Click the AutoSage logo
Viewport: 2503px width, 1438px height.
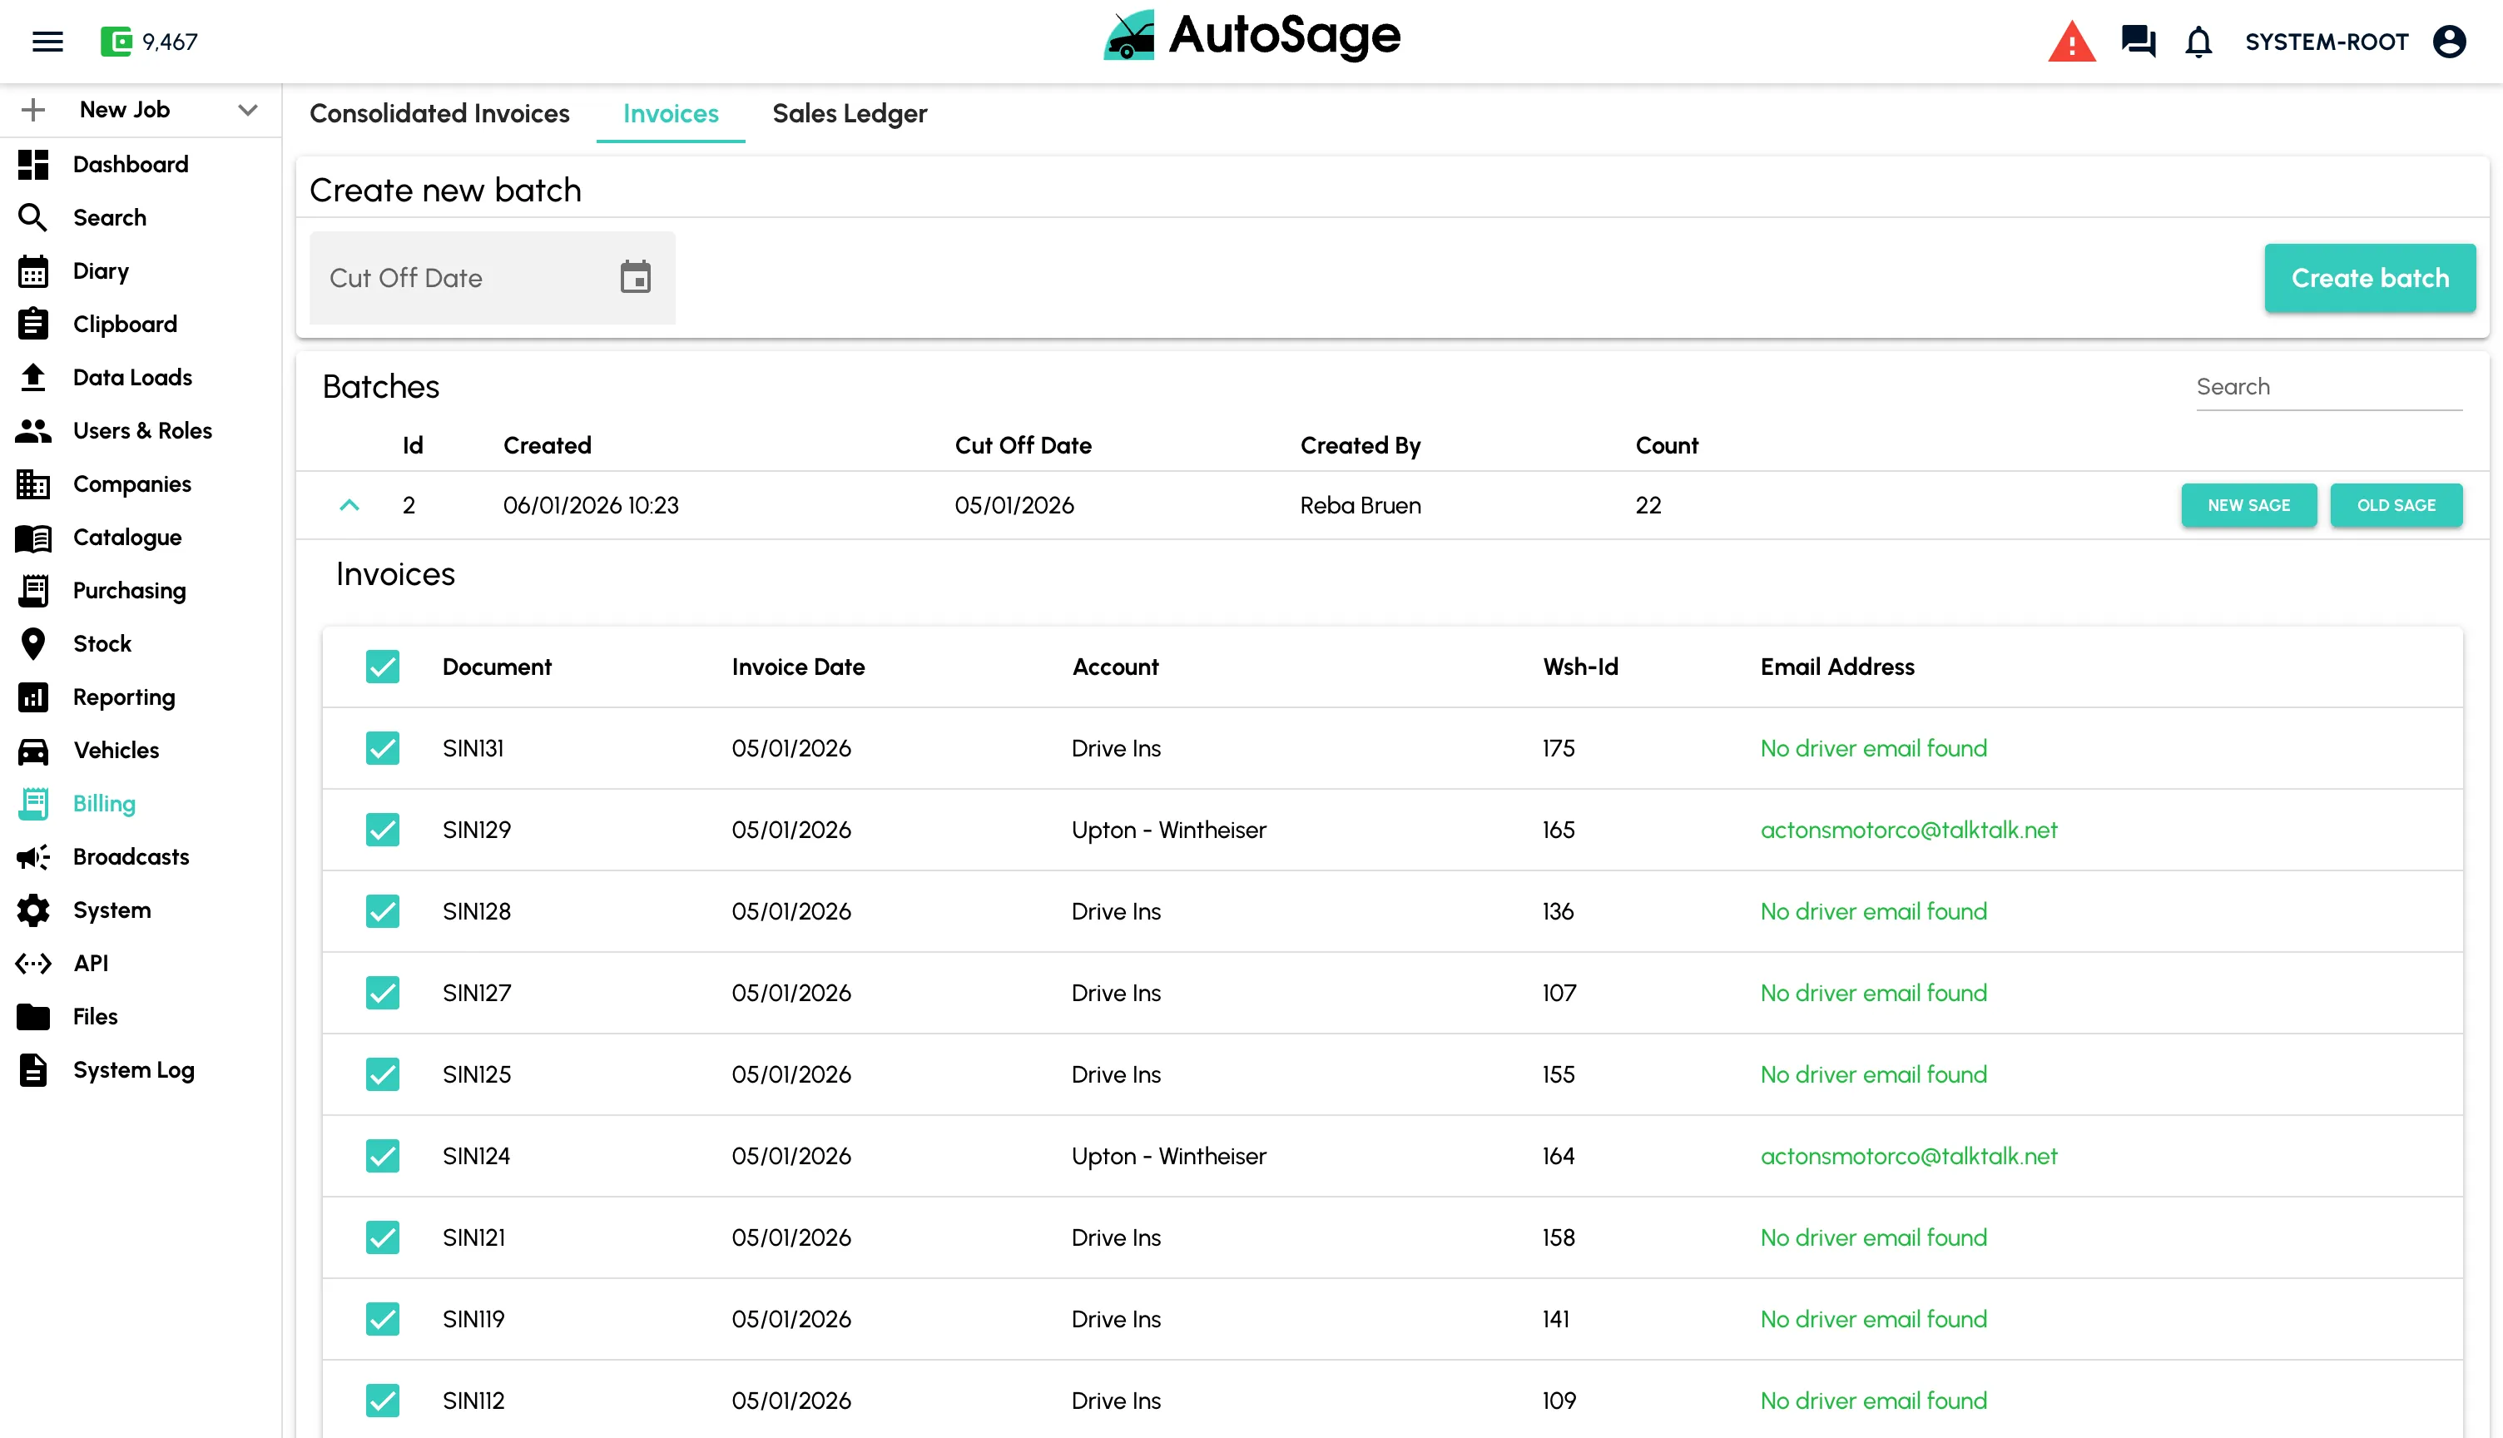tap(1251, 37)
